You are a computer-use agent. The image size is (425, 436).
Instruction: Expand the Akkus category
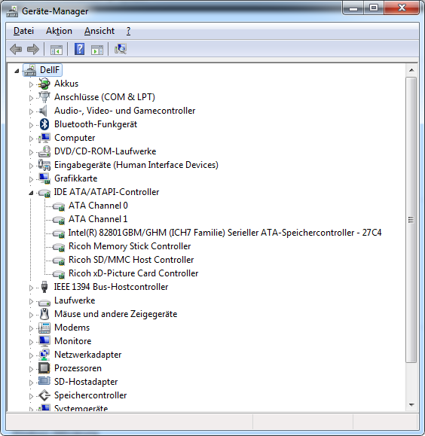tap(31, 84)
